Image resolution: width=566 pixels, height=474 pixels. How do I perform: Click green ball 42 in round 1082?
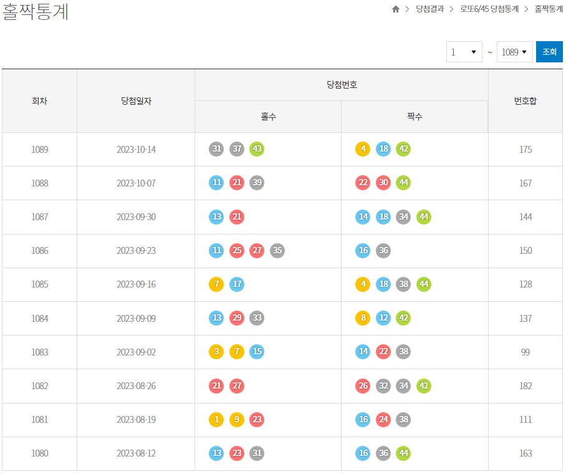coord(424,385)
